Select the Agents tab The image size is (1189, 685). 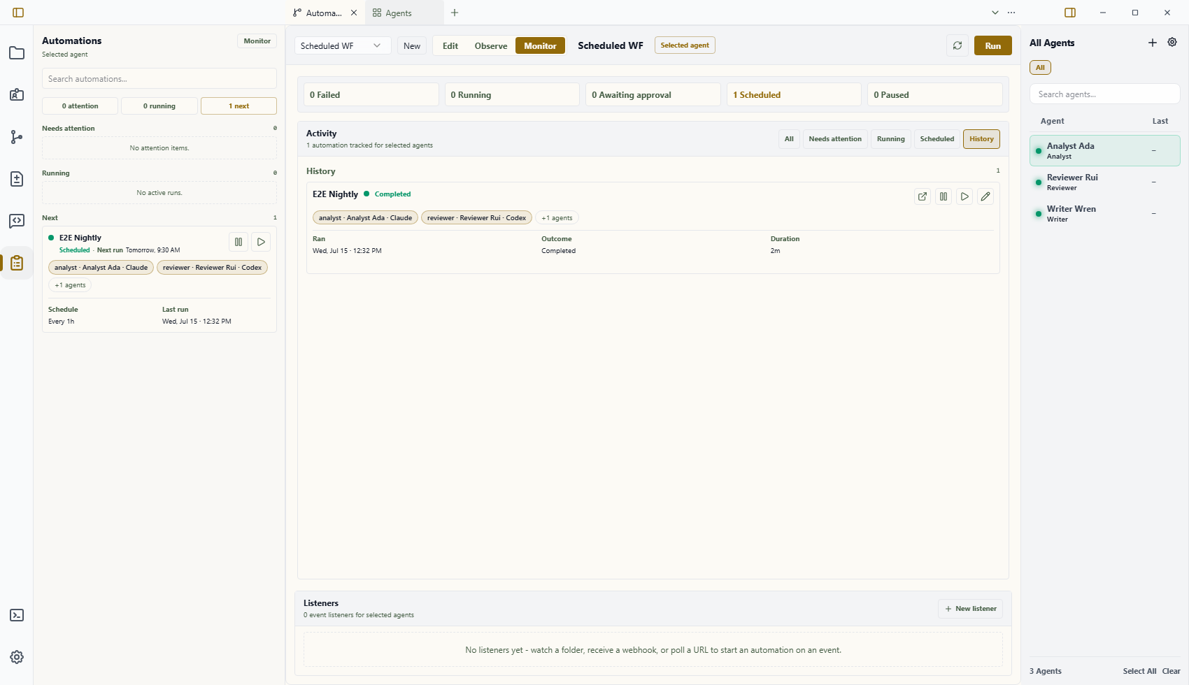404,13
